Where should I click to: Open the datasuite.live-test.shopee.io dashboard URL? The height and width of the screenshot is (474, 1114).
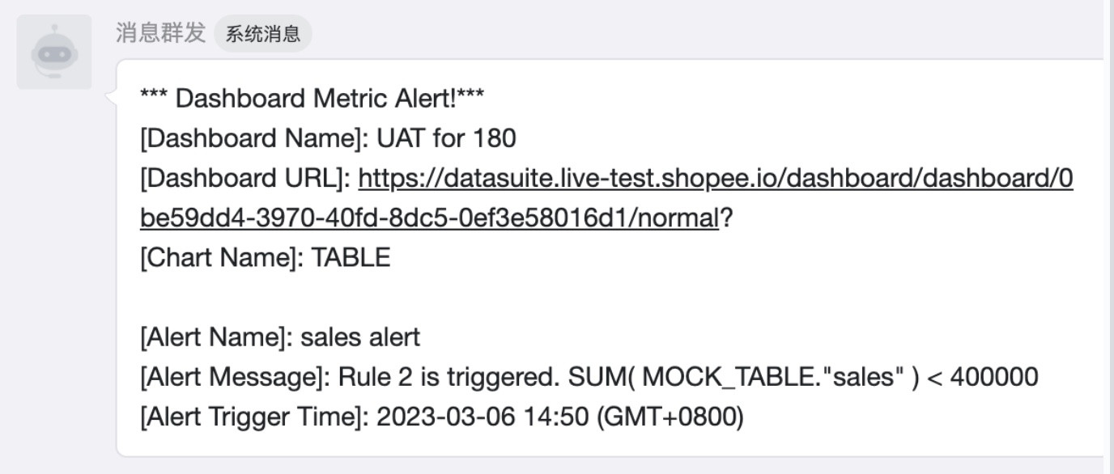[715, 179]
